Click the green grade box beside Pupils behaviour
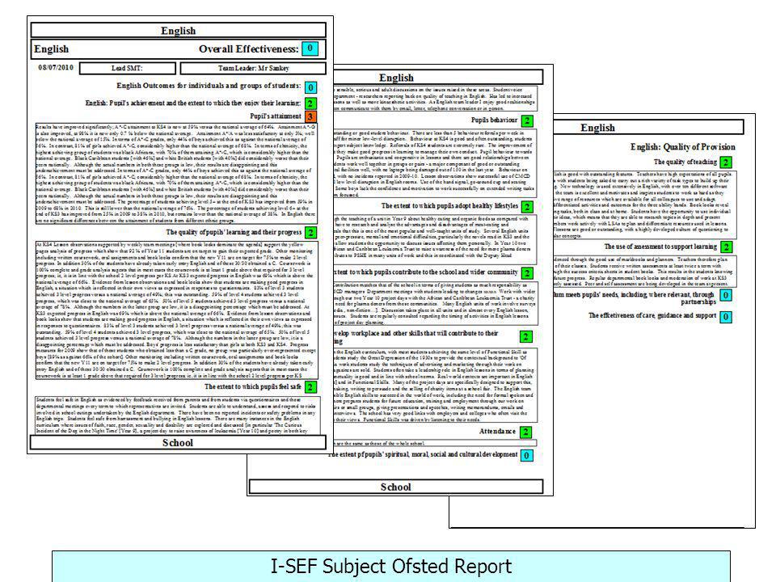The image size is (776, 582). point(527,120)
